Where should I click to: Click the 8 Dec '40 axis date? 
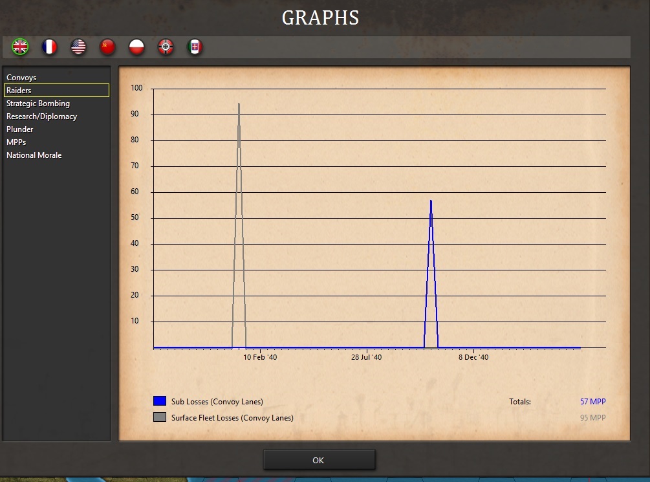[473, 357]
